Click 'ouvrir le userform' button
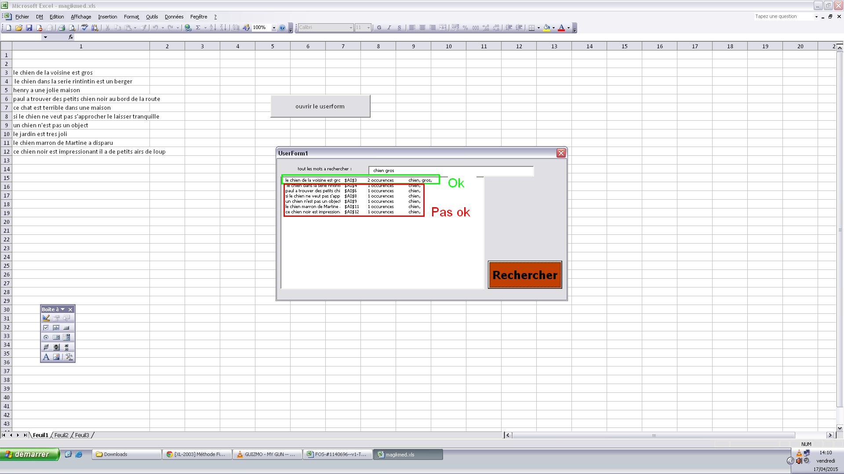 (x=320, y=106)
